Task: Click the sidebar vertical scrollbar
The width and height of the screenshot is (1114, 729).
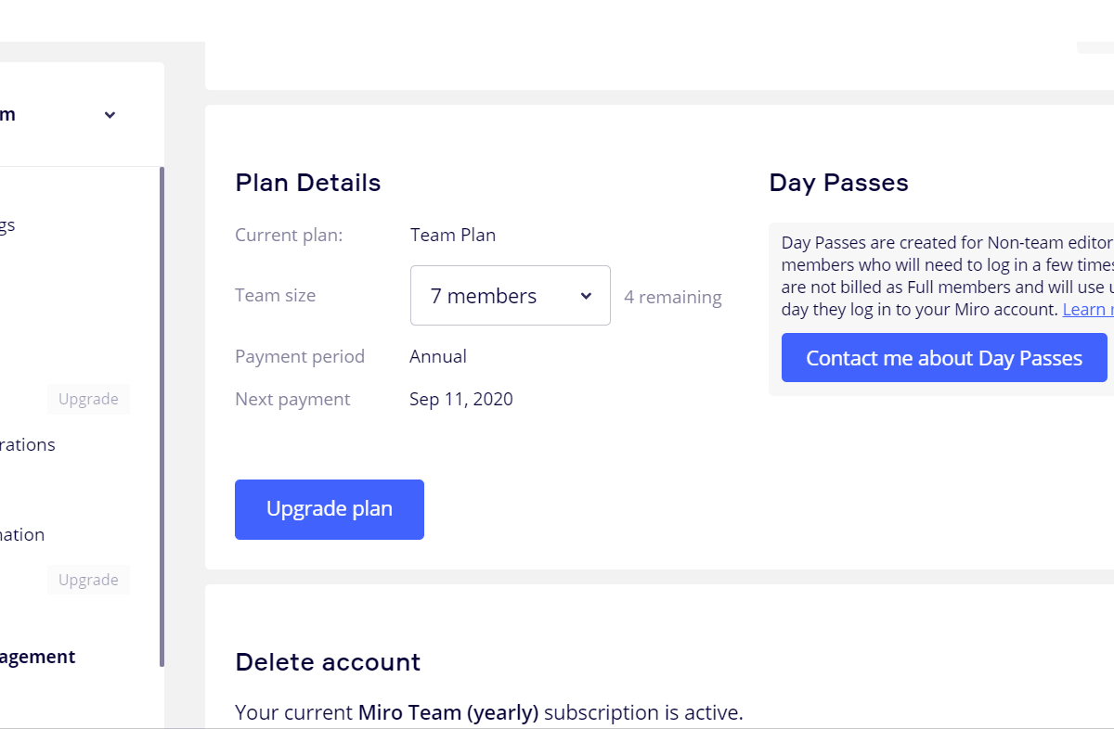Action: coord(162,417)
